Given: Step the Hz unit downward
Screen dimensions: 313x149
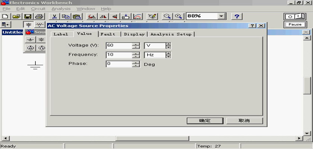Looking at the screenshot, I should 168,57.
